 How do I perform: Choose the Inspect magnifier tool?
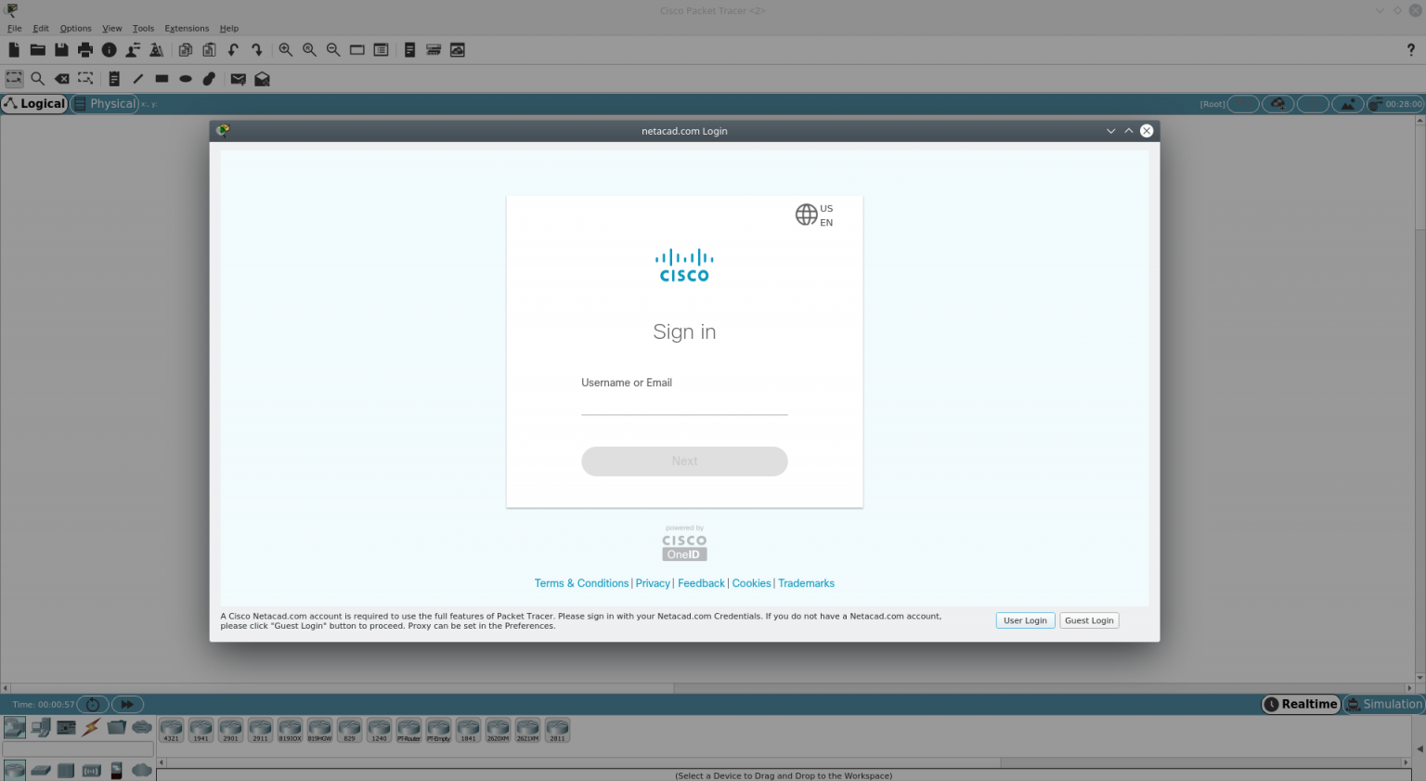(38, 79)
